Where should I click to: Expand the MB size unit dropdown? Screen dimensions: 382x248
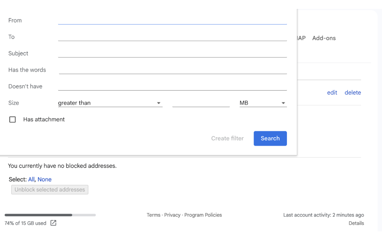click(263, 103)
